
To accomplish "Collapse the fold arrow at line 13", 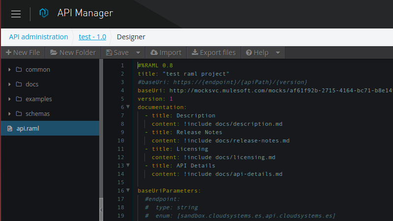I will coord(128,165).
